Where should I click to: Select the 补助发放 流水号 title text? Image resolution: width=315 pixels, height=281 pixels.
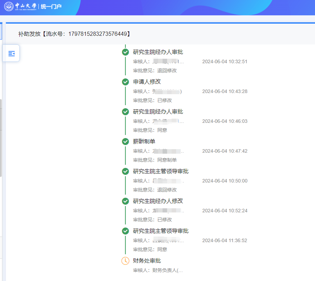point(75,34)
